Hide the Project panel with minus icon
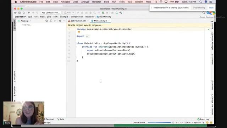This screenshot has height=128, width=227. (64, 21)
